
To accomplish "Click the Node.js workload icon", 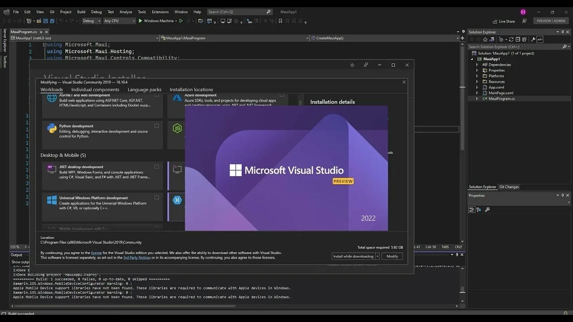I will (x=177, y=128).
